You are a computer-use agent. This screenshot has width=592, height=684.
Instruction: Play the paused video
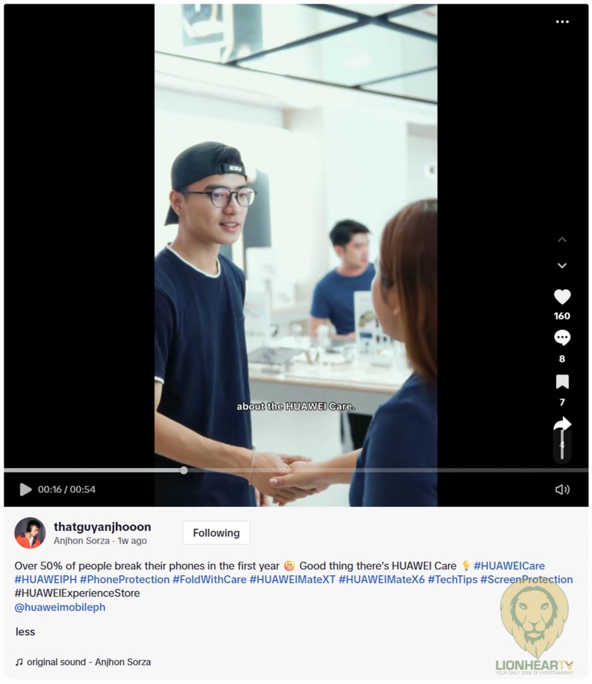26,490
